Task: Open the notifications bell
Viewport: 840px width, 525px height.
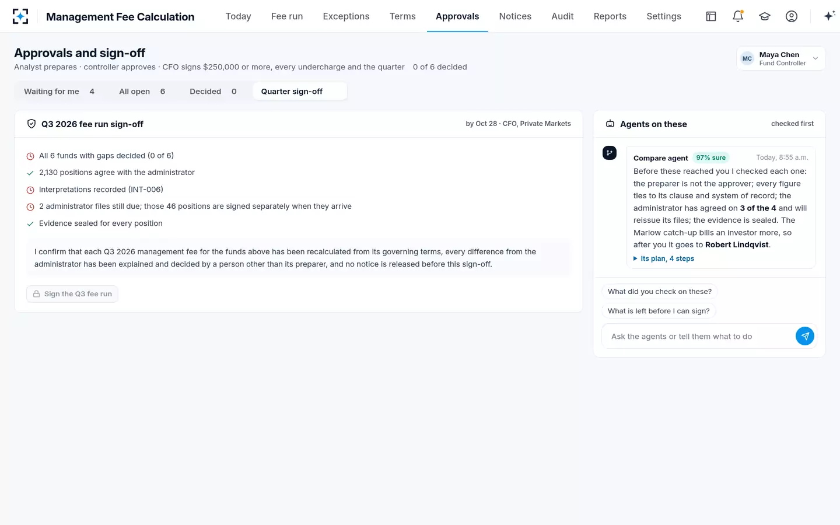Action: [x=738, y=16]
